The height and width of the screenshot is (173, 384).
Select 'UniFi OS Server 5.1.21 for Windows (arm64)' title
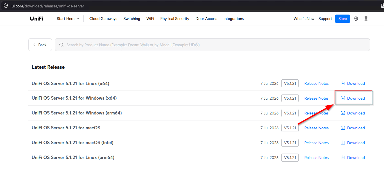pyautogui.click(x=77, y=113)
